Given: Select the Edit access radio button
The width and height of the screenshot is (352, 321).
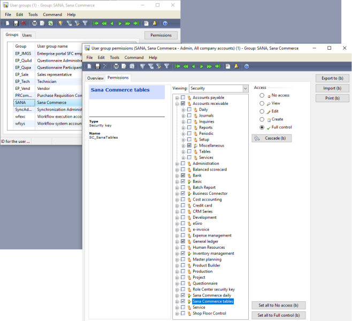Looking at the screenshot, I should pos(262,111).
